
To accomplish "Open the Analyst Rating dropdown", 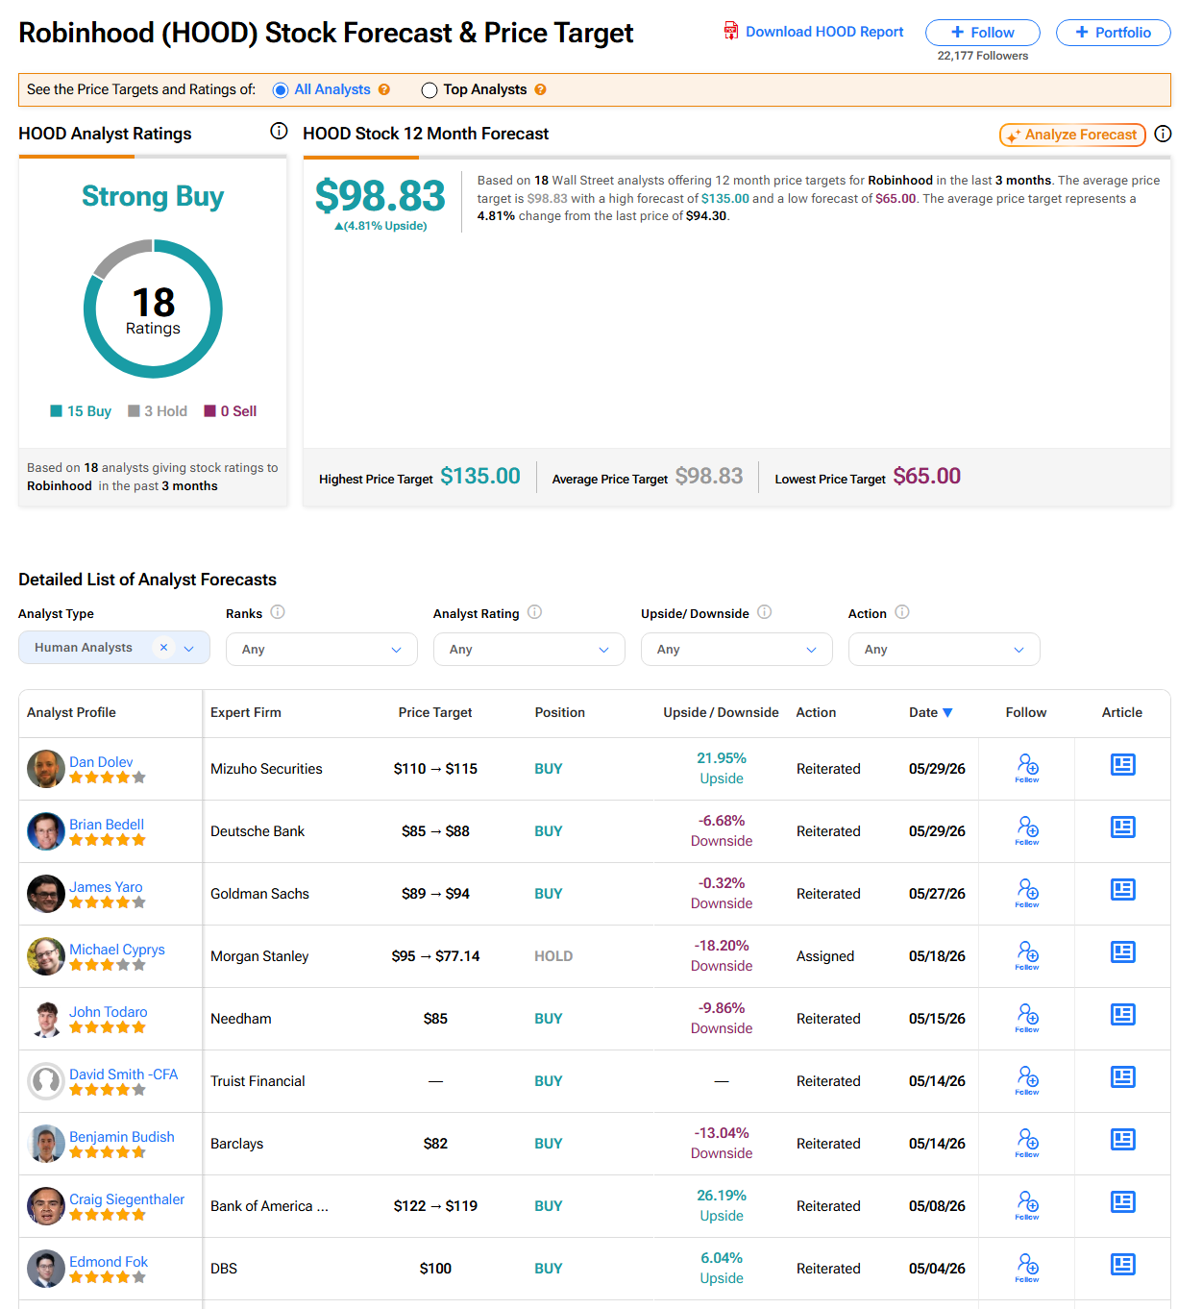I will [529, 650].
